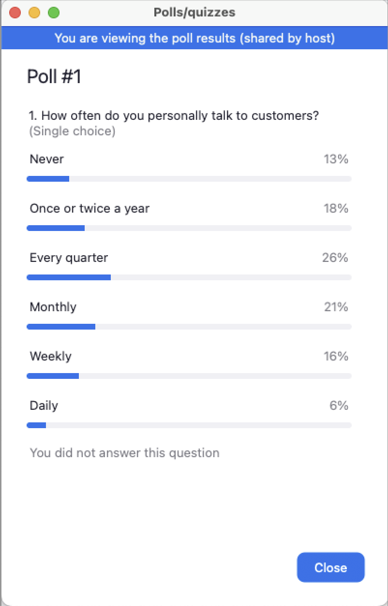388x606 pixels.
Task: Click the Daily option's progress bar
Action: [189, 425]
